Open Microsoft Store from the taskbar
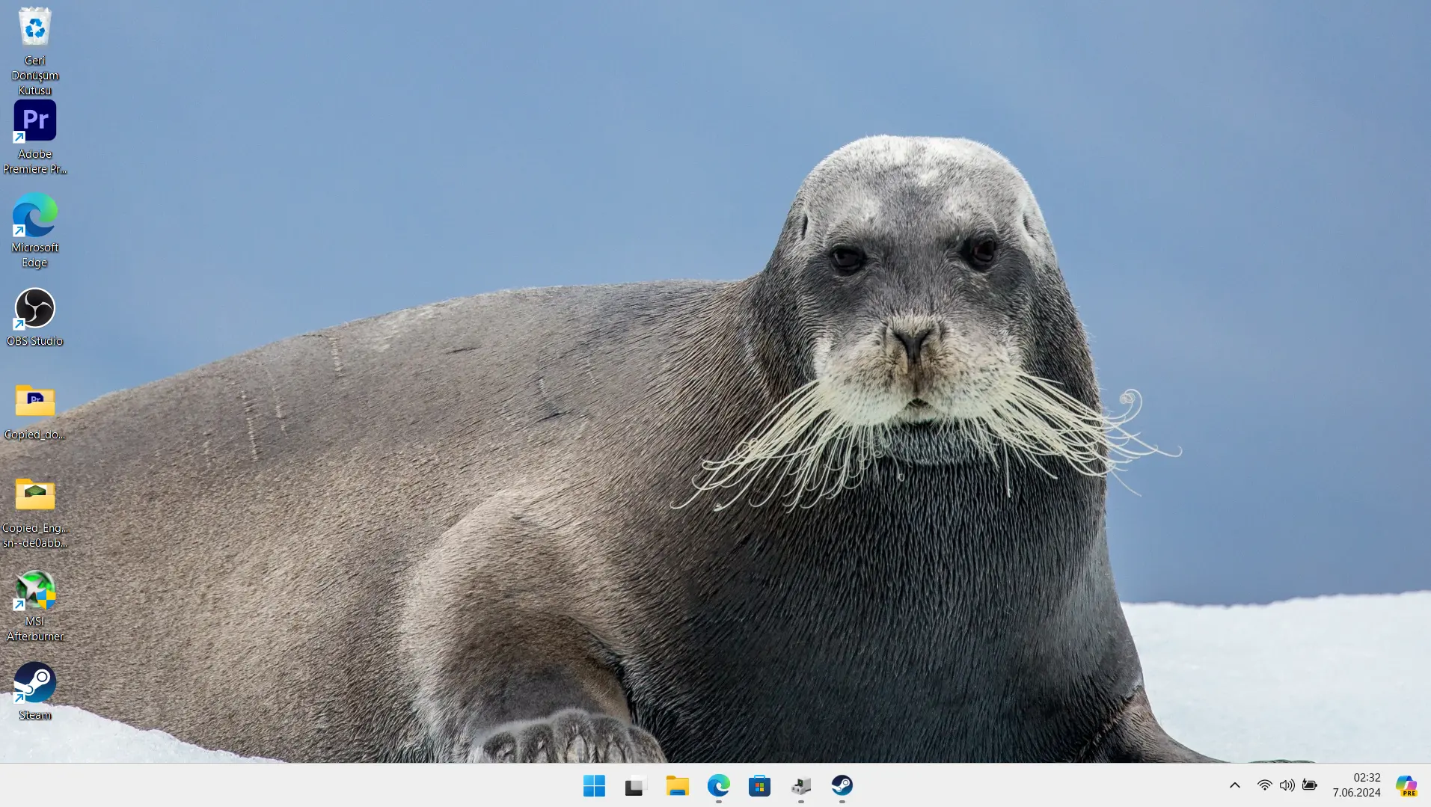The image size is (1431, 807). pos(759,785)
